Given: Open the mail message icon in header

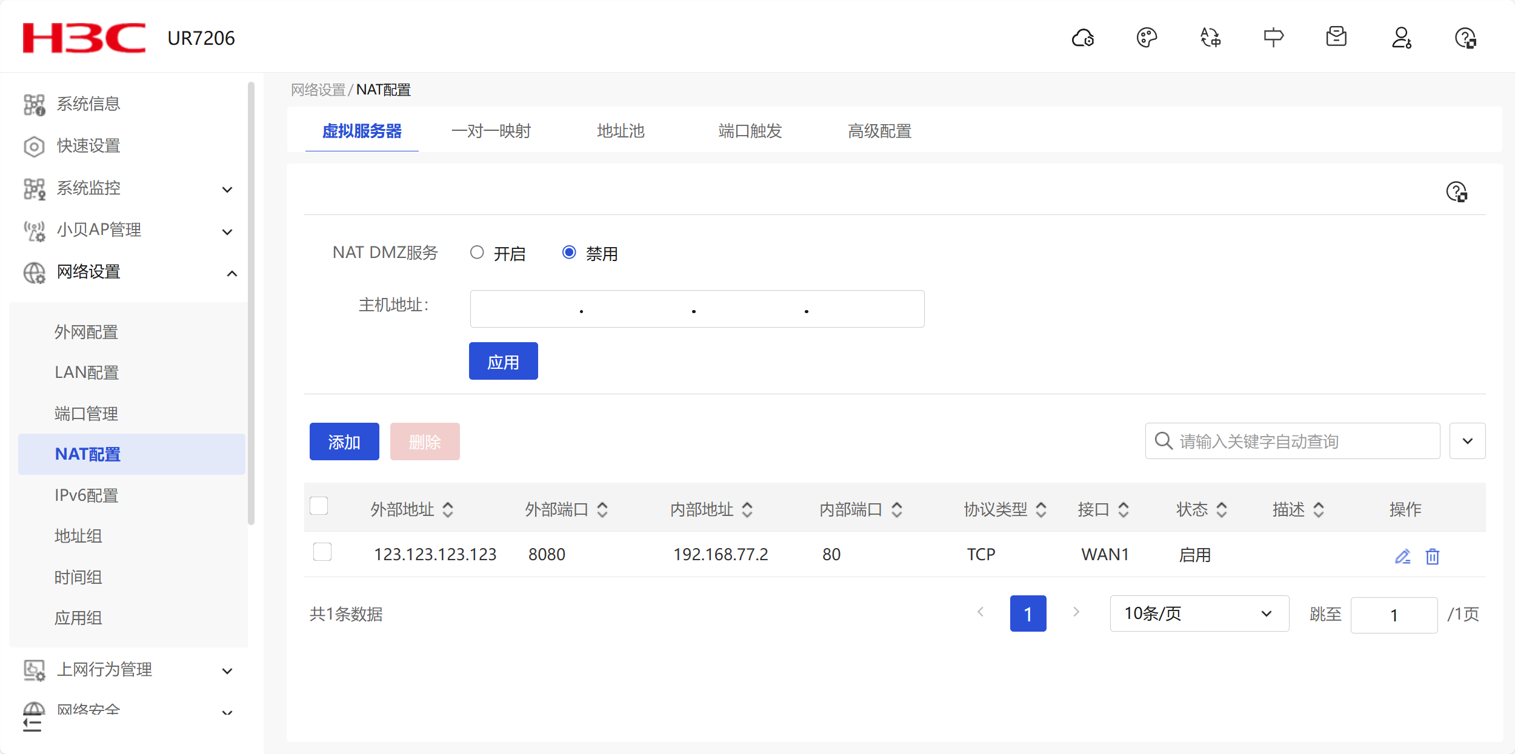Looking at the screenshot, I should tap(1336, 37).
